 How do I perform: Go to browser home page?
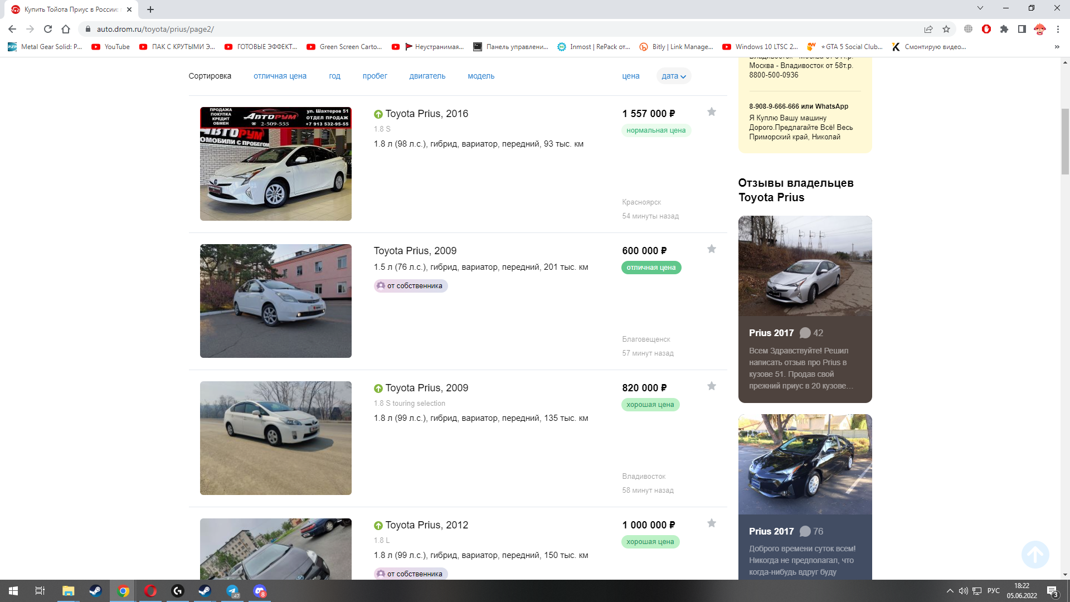(x=66, y=29)
